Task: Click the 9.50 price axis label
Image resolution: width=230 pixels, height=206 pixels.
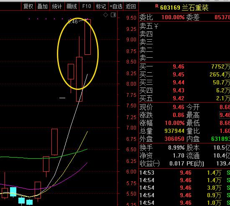Action: (x=131, y=18)
